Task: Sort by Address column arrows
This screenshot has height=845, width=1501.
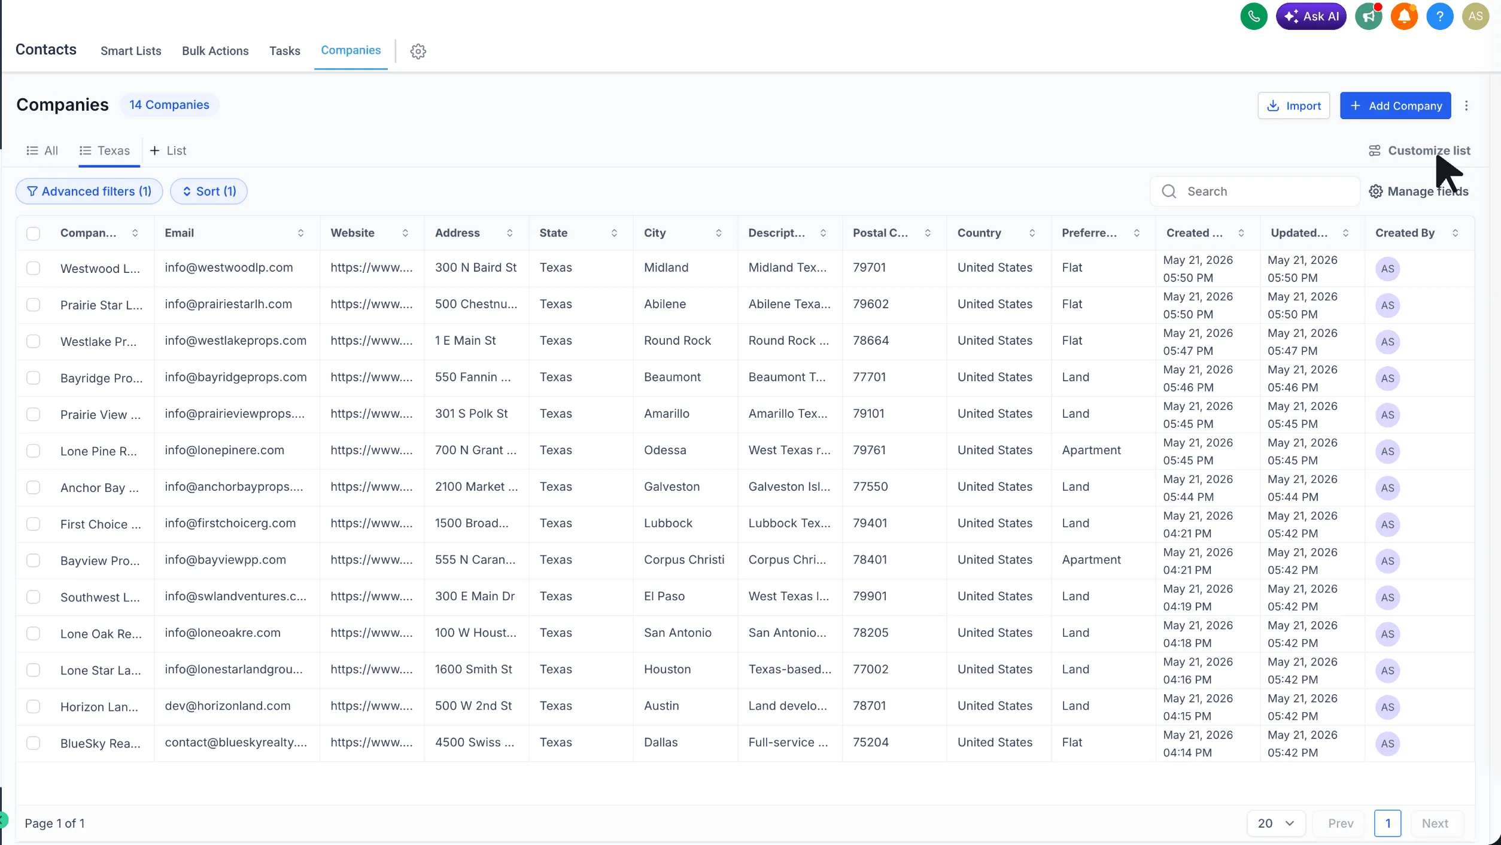Action: coord(510,233)
